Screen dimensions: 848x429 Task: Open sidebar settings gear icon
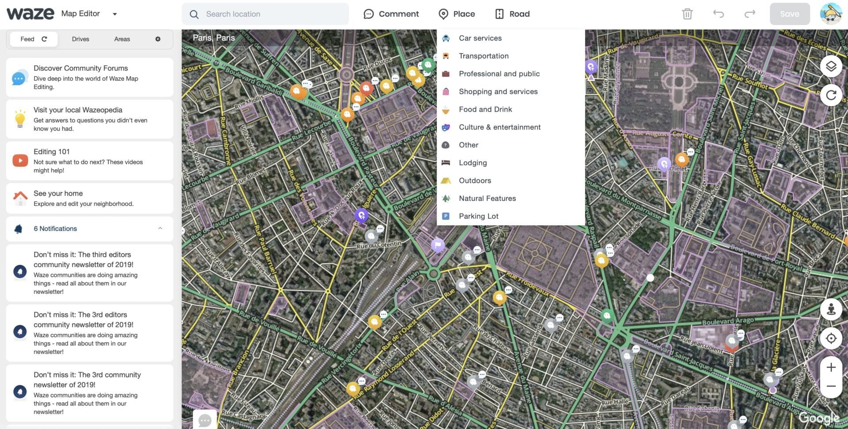tap(158, 39)
